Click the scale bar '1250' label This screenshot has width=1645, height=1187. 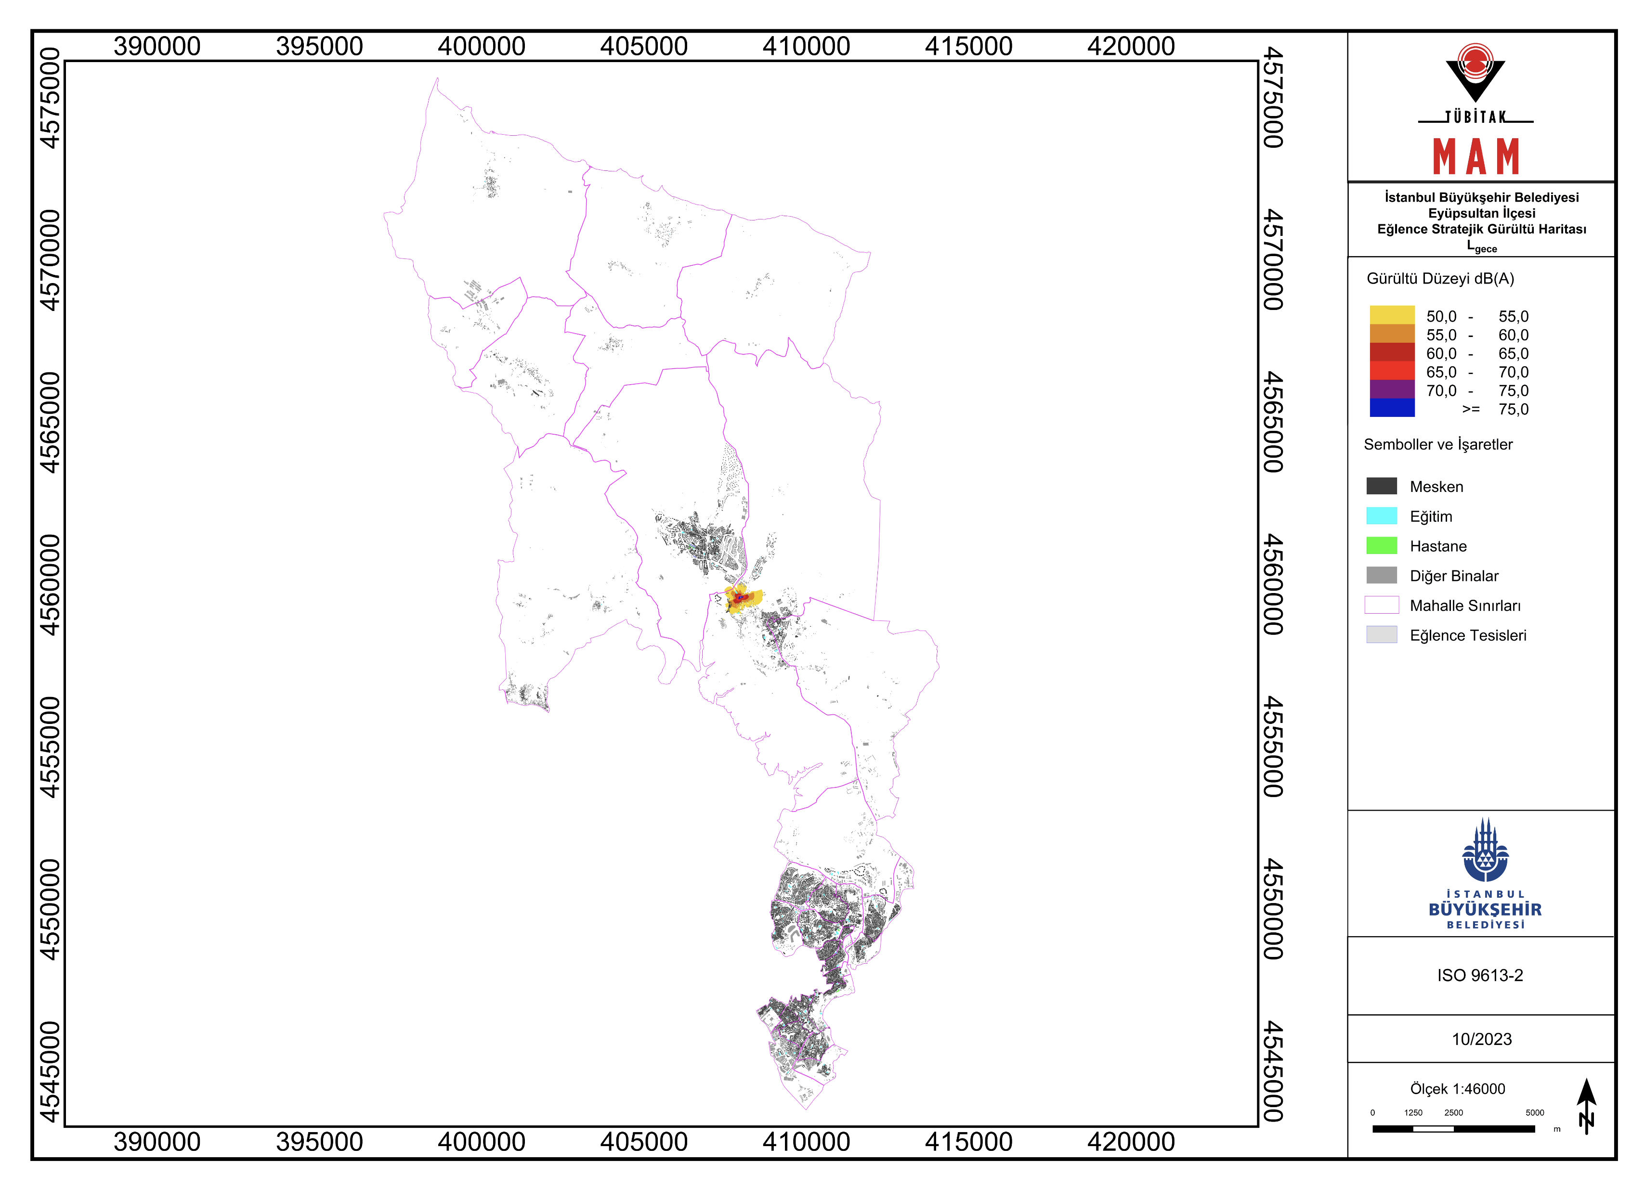click(1413, 1112)
